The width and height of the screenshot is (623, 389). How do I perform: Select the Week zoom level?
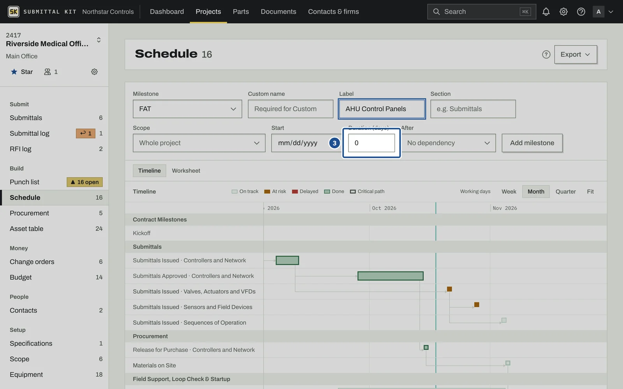[509, 191]
